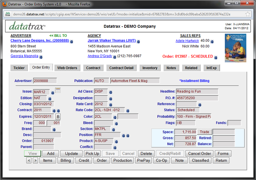Switch to the Tickler tab

[x=19, y=68]
